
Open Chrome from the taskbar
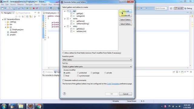pos(39,106)
